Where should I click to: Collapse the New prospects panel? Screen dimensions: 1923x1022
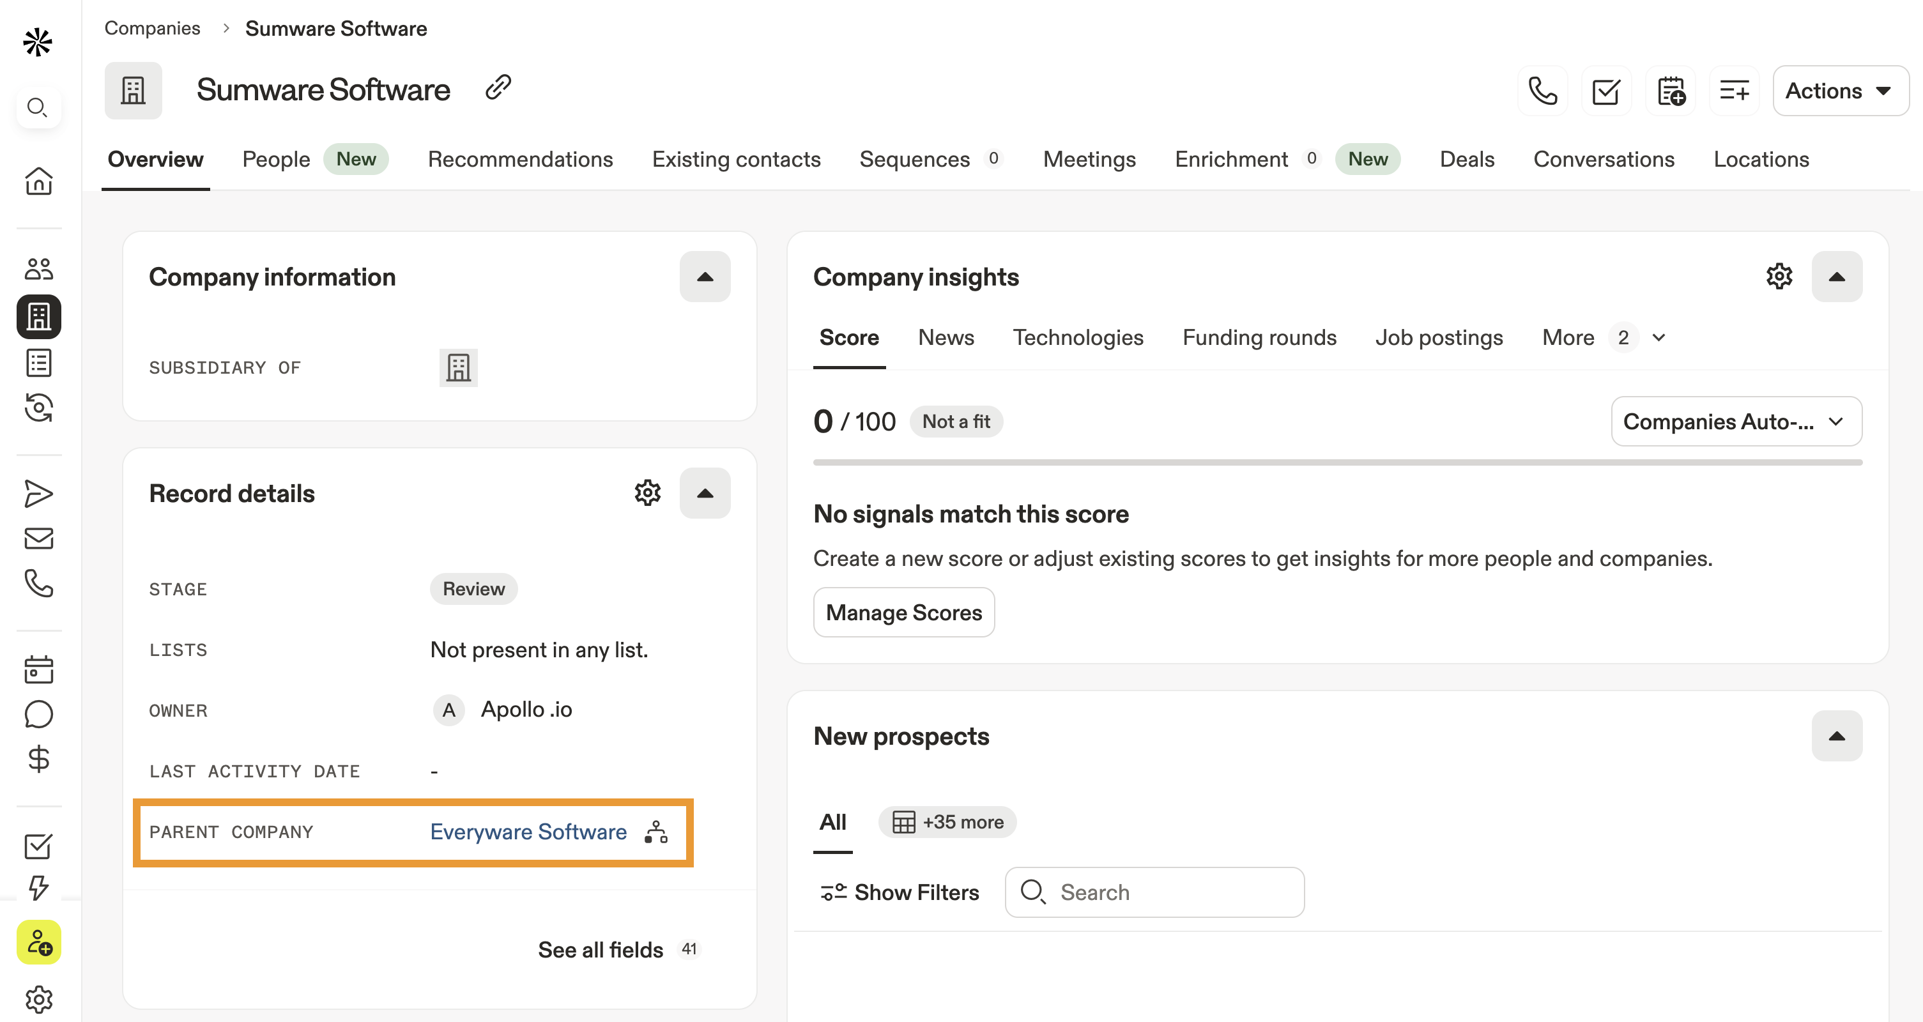pos(1836,736)
